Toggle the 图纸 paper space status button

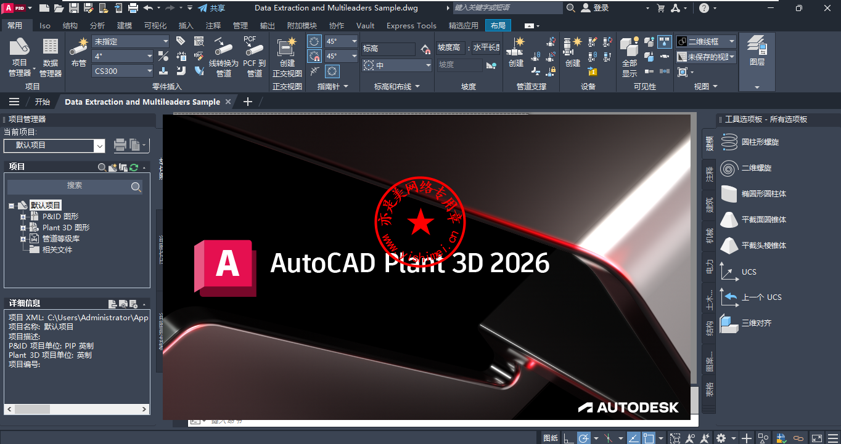tap(551, 438)
